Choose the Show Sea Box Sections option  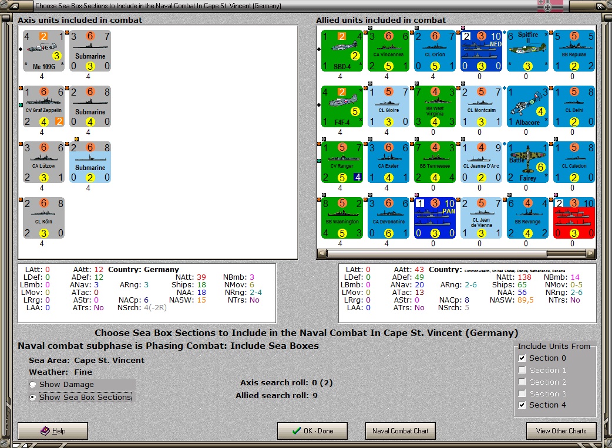coord(33,398)
